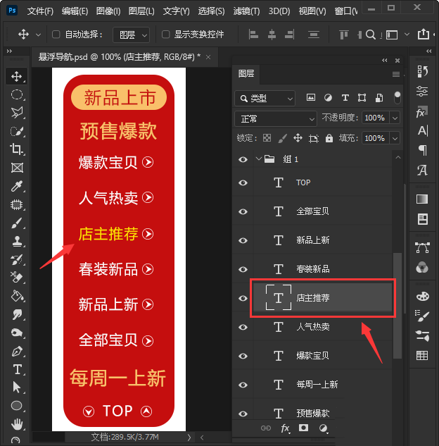Click the share export icon
The image size is (439, 446).
click(x=423, y=34)
